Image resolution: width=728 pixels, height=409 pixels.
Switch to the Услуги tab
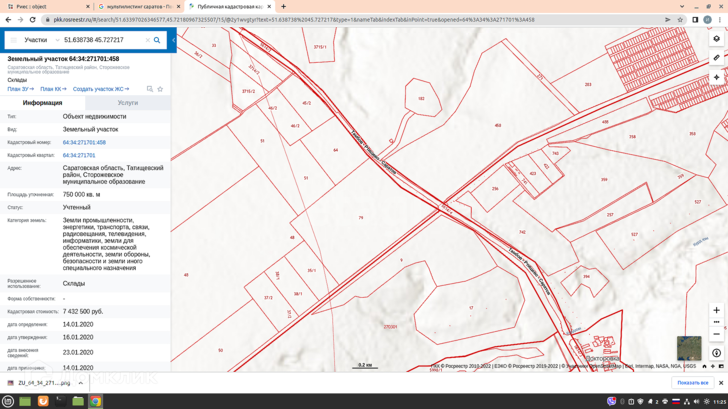128,103
